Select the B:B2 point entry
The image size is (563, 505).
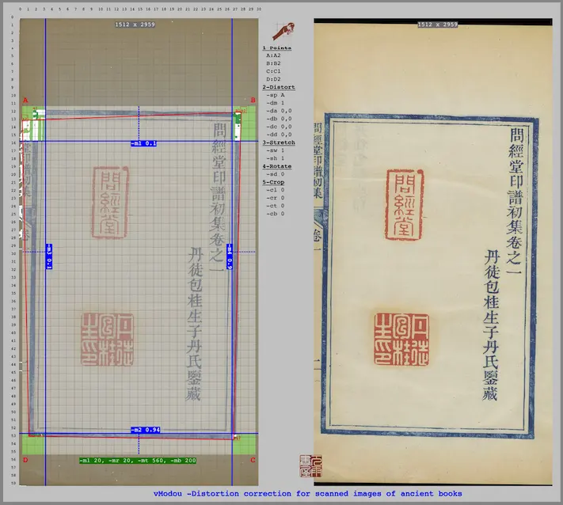pyautogui.click(x=273, y=63)
